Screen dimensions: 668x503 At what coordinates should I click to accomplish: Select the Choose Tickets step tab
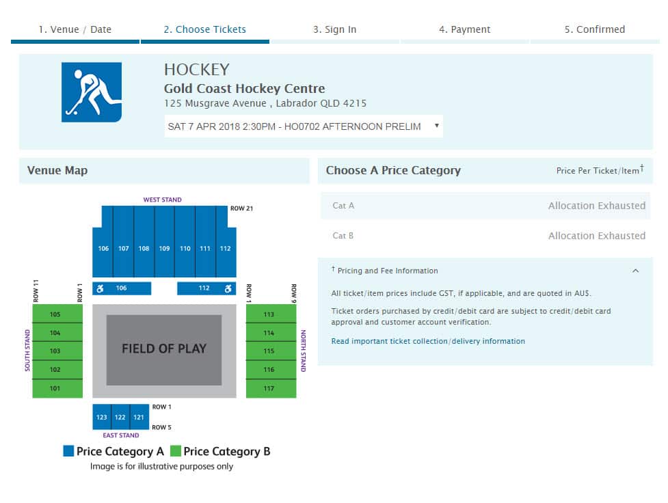[x=204, y=29]
